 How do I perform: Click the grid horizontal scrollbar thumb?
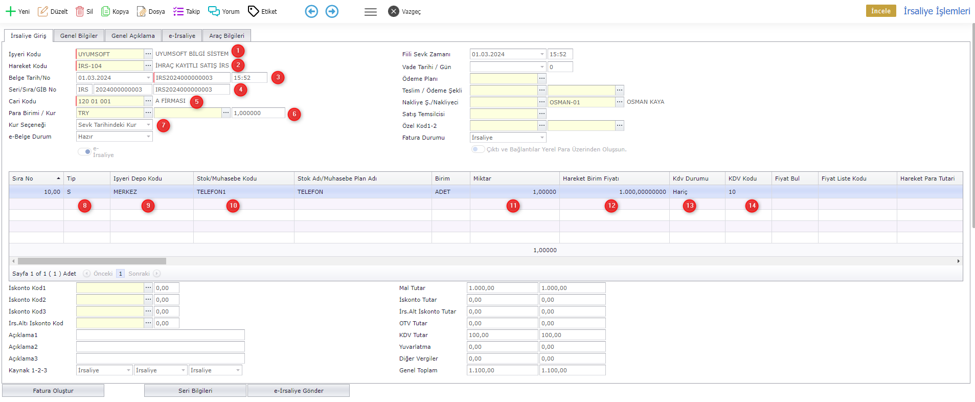pyautogui.click(x=92, y=261)
